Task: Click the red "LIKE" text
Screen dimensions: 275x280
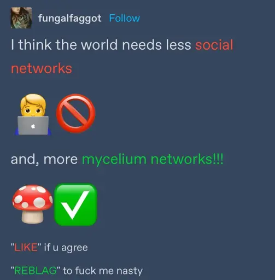Action: [x=26, y=247]
